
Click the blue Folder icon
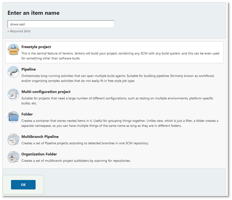tap(14, 117)
